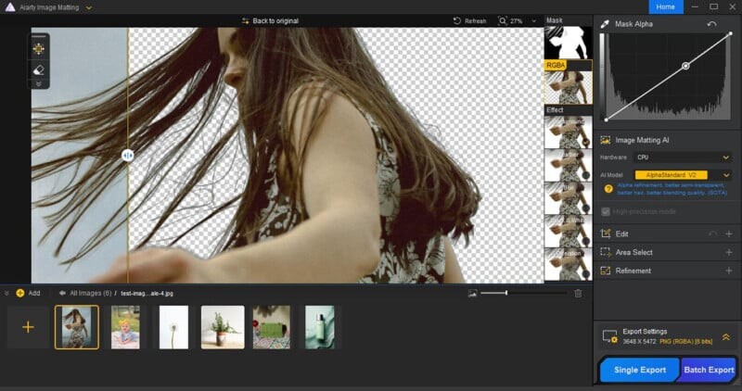The image size is (742, 391).
Task: Click the Batch Export button
Action: click(709, 370)
